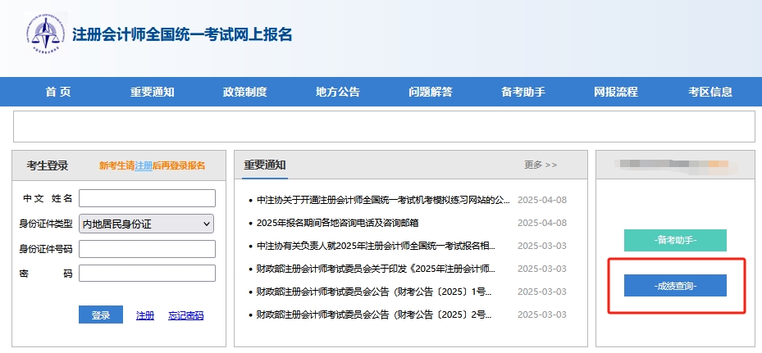
Task: View 网报流程 navigation item
Action: point(615,93)
